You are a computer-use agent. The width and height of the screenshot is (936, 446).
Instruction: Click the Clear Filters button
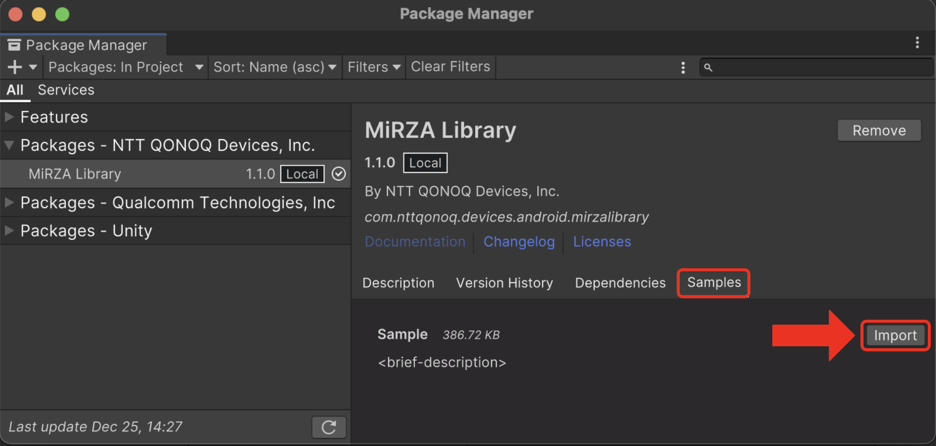451,67
